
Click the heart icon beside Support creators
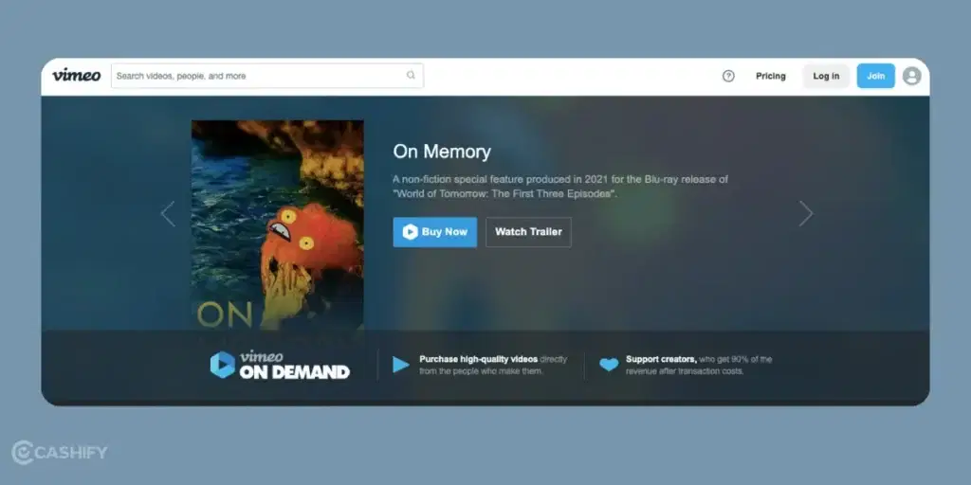[x=609, y=365]
